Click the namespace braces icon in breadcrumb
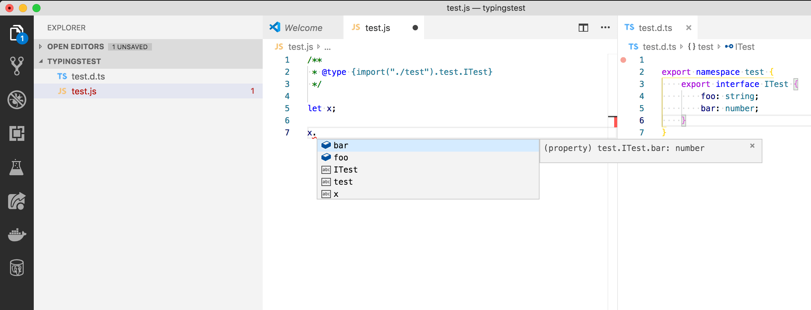 (x=691, y=47)
